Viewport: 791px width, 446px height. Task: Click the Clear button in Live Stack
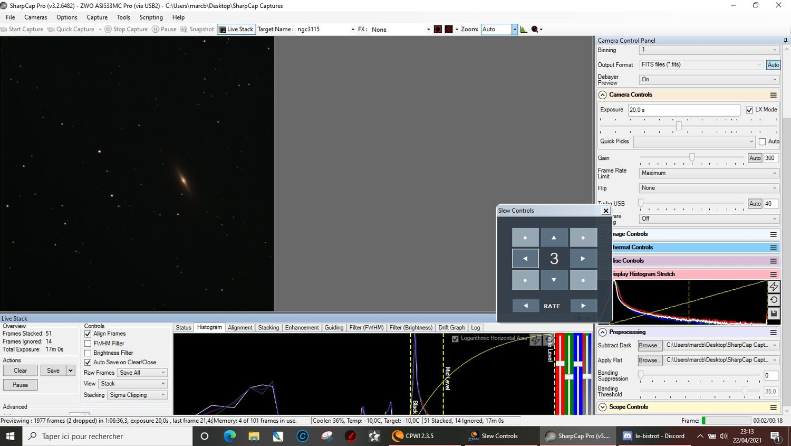21,371
